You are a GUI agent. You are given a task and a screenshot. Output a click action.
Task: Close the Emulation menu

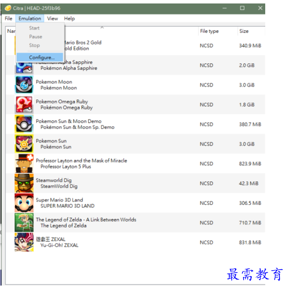(x=30, y=18)
